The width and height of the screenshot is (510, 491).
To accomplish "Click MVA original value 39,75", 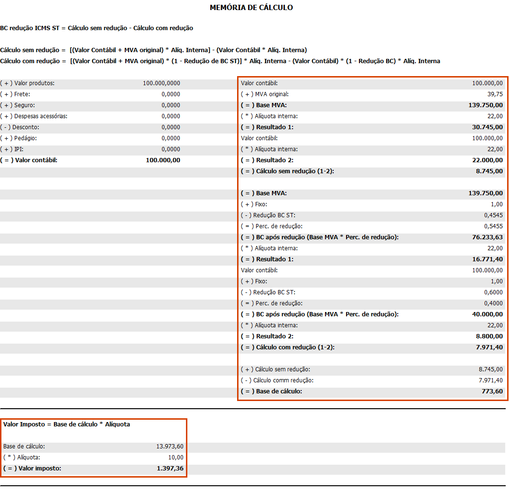I will click(x=495, y=94).
